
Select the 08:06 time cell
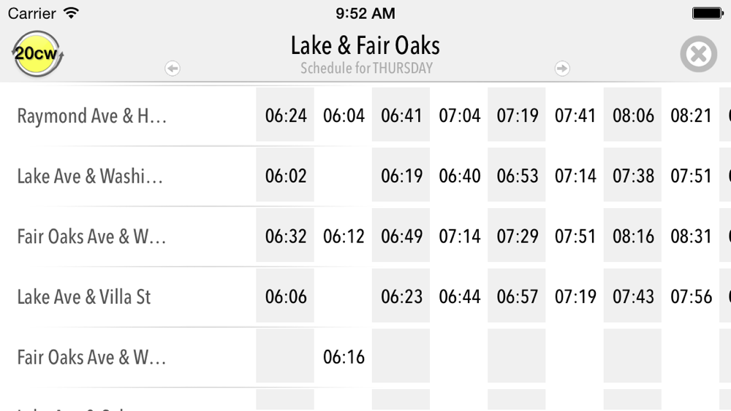(x=633, y=115)
